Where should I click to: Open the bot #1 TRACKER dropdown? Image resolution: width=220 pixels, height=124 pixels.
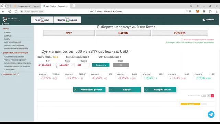coord(48,65)
